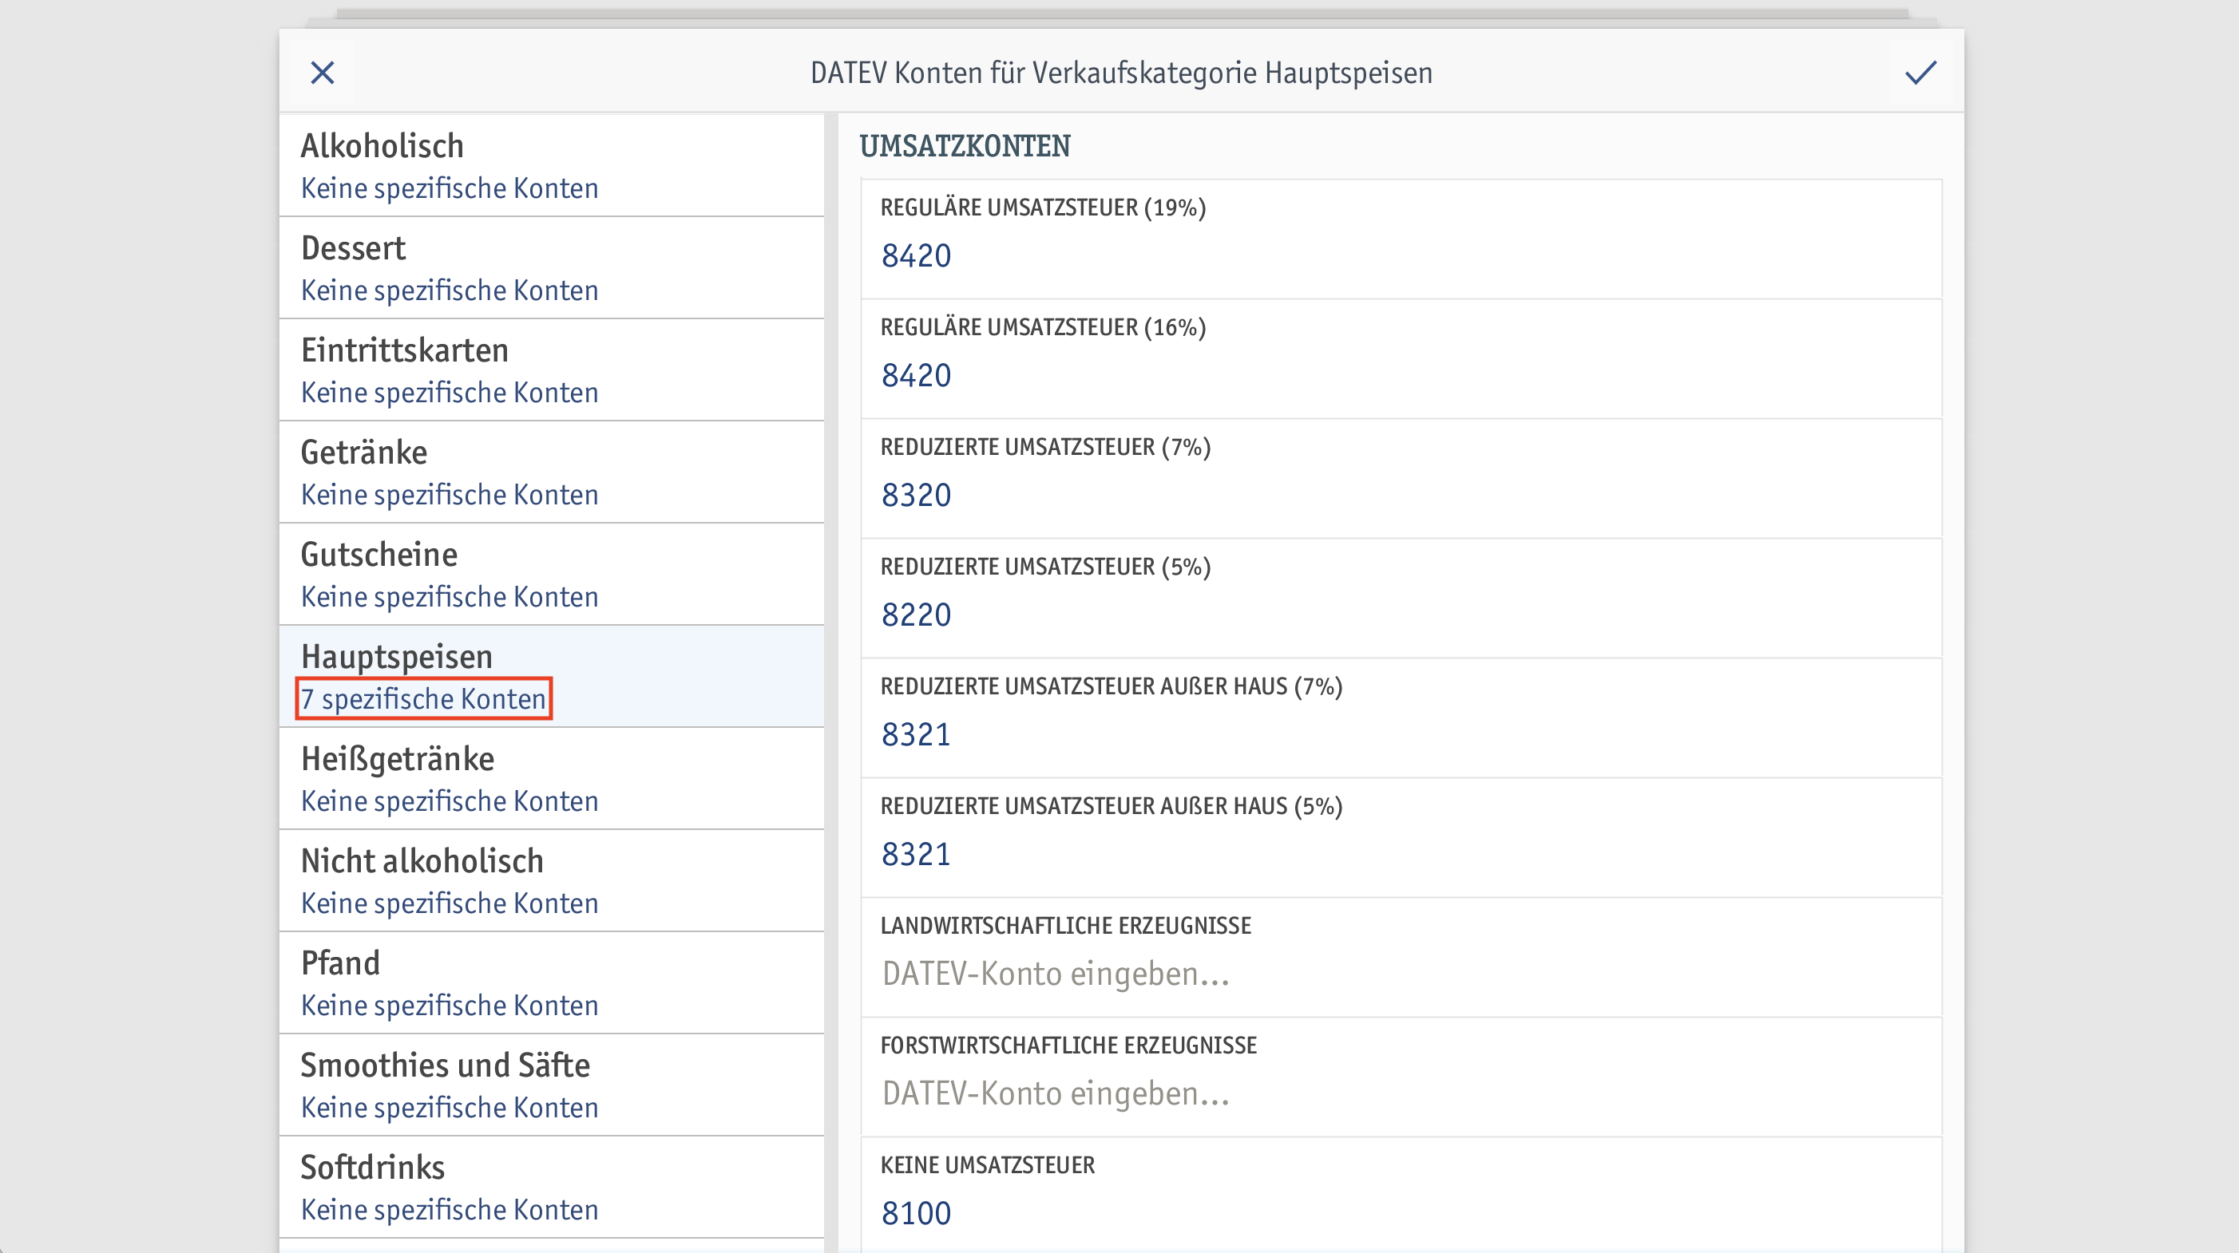Screen dimensions: 2239x1253
Task: Select the Softdrinks category
Action: [x=551, y=1187]
